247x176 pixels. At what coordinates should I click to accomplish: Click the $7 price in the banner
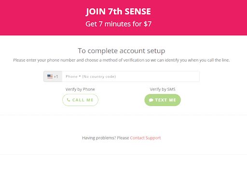pyautogui.click(x=148, y=24)
